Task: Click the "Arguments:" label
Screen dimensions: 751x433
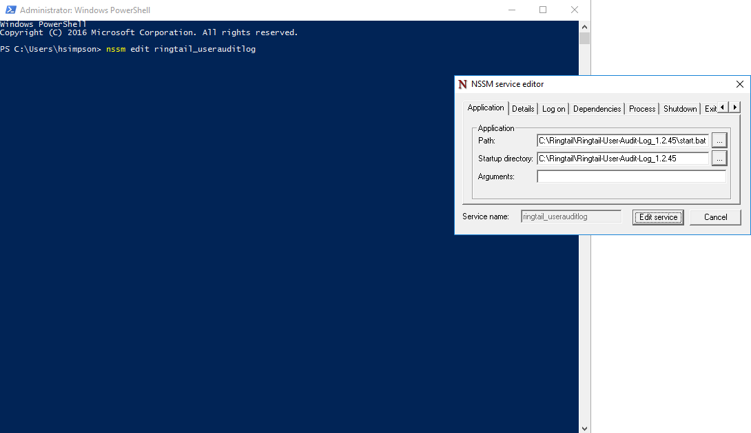Action: (x=495, y=177)
